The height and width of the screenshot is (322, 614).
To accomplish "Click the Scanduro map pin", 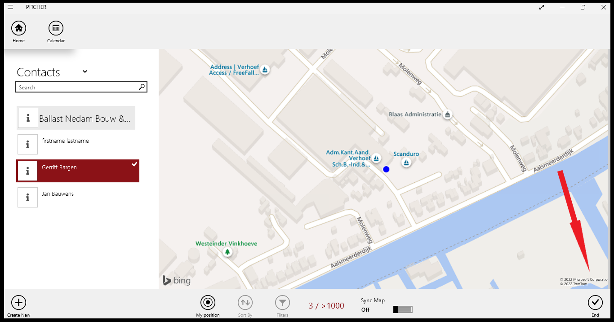I will pos(406,163).
